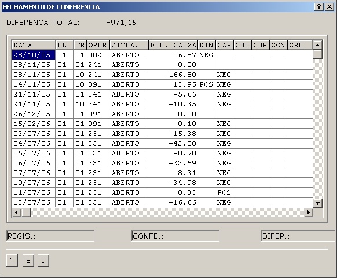Screen dimensions: 337x278
Task: Click the I button
Action: click(43, 261)
